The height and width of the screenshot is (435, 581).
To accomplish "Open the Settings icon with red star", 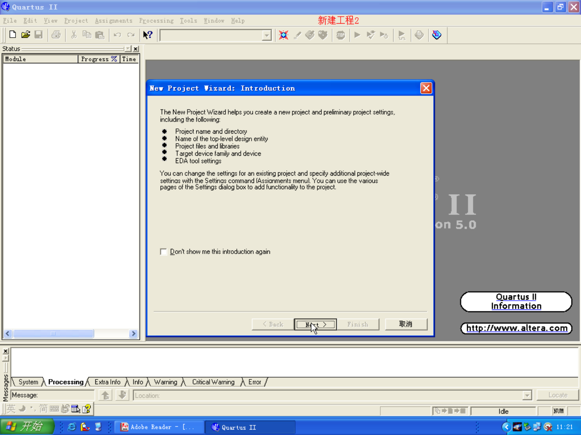I will (283, 35).
